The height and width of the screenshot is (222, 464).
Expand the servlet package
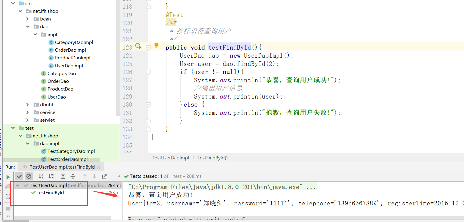[x=28, y=120]
